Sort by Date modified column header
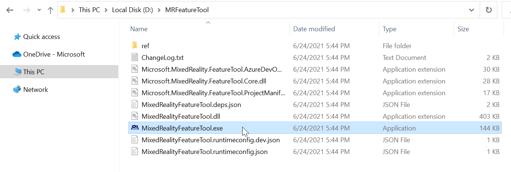 click(x=314, y=29)
